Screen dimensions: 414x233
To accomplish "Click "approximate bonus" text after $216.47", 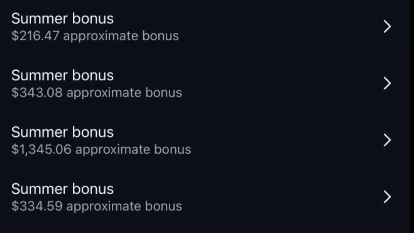I will click(121, 36).
